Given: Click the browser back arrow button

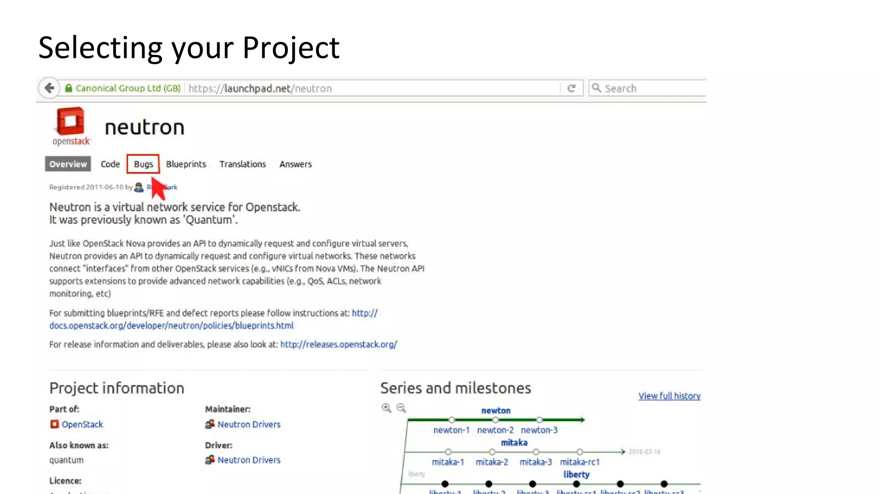Looking at the screenshot, I should [x=49, y=88].
